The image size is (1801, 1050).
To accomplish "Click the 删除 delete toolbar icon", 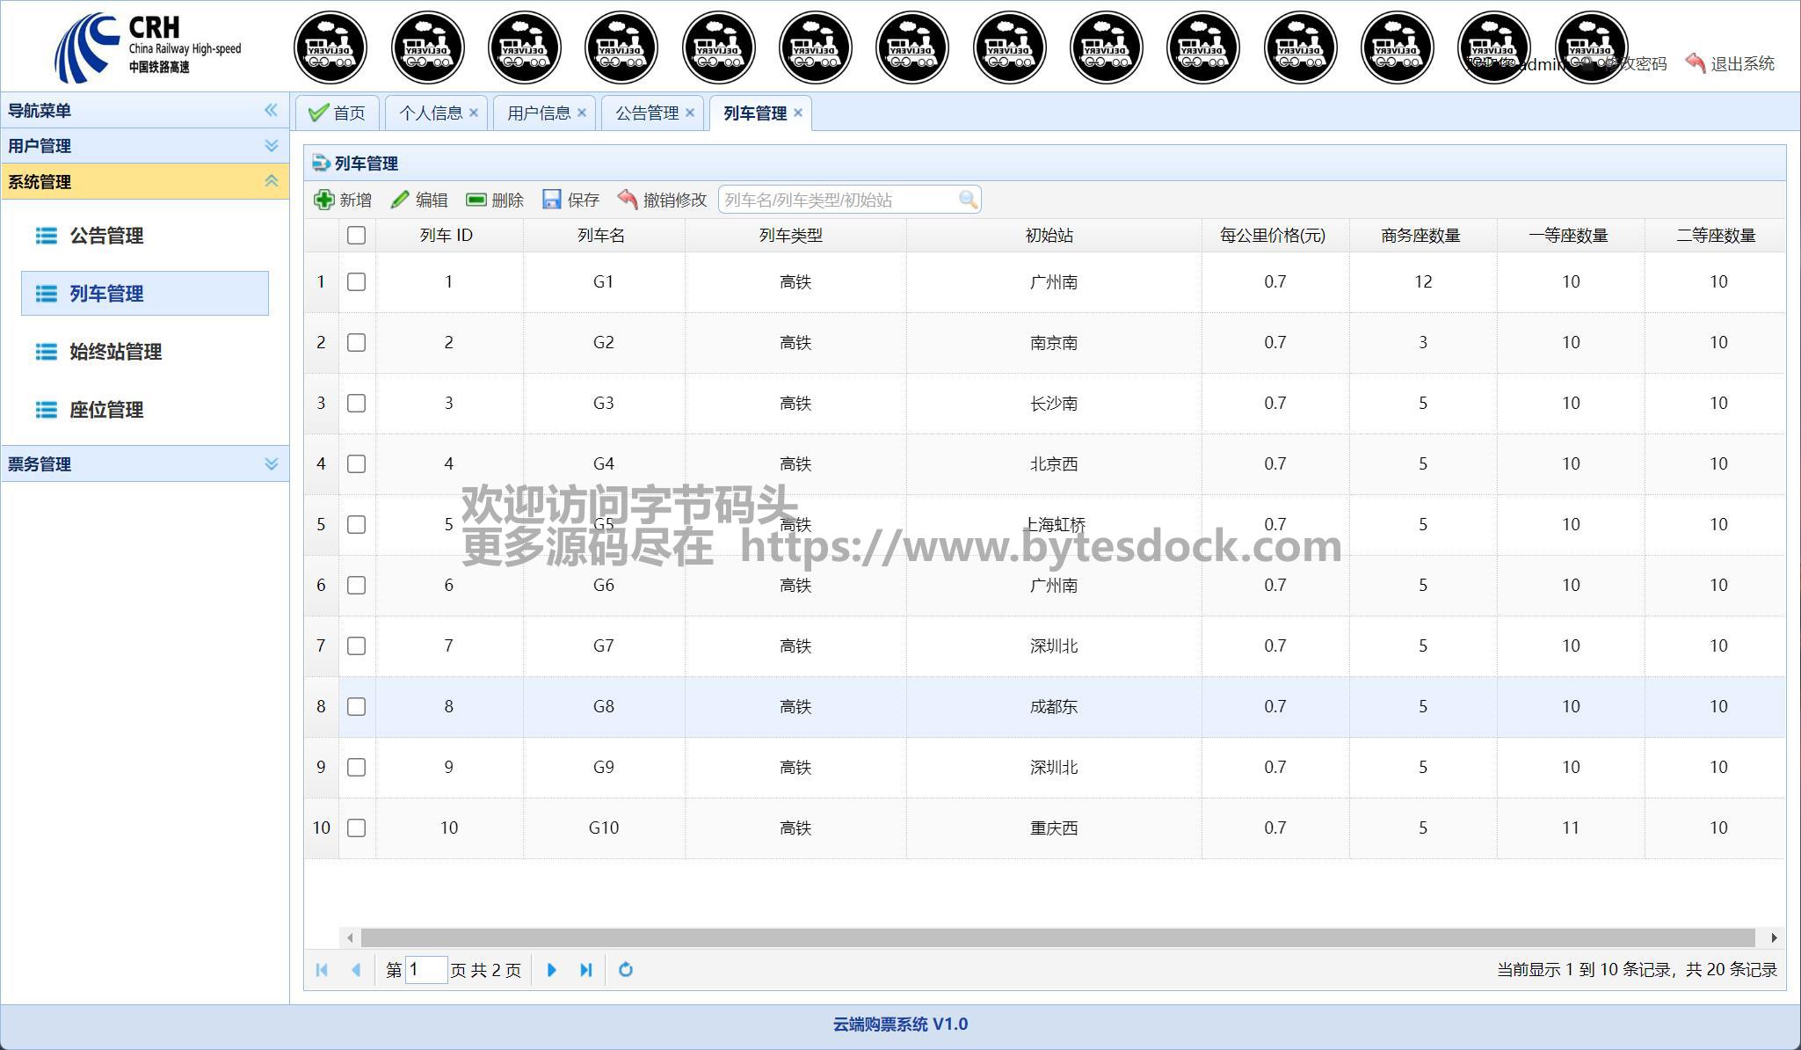I will pyautogui.click(x=476, y=200).
